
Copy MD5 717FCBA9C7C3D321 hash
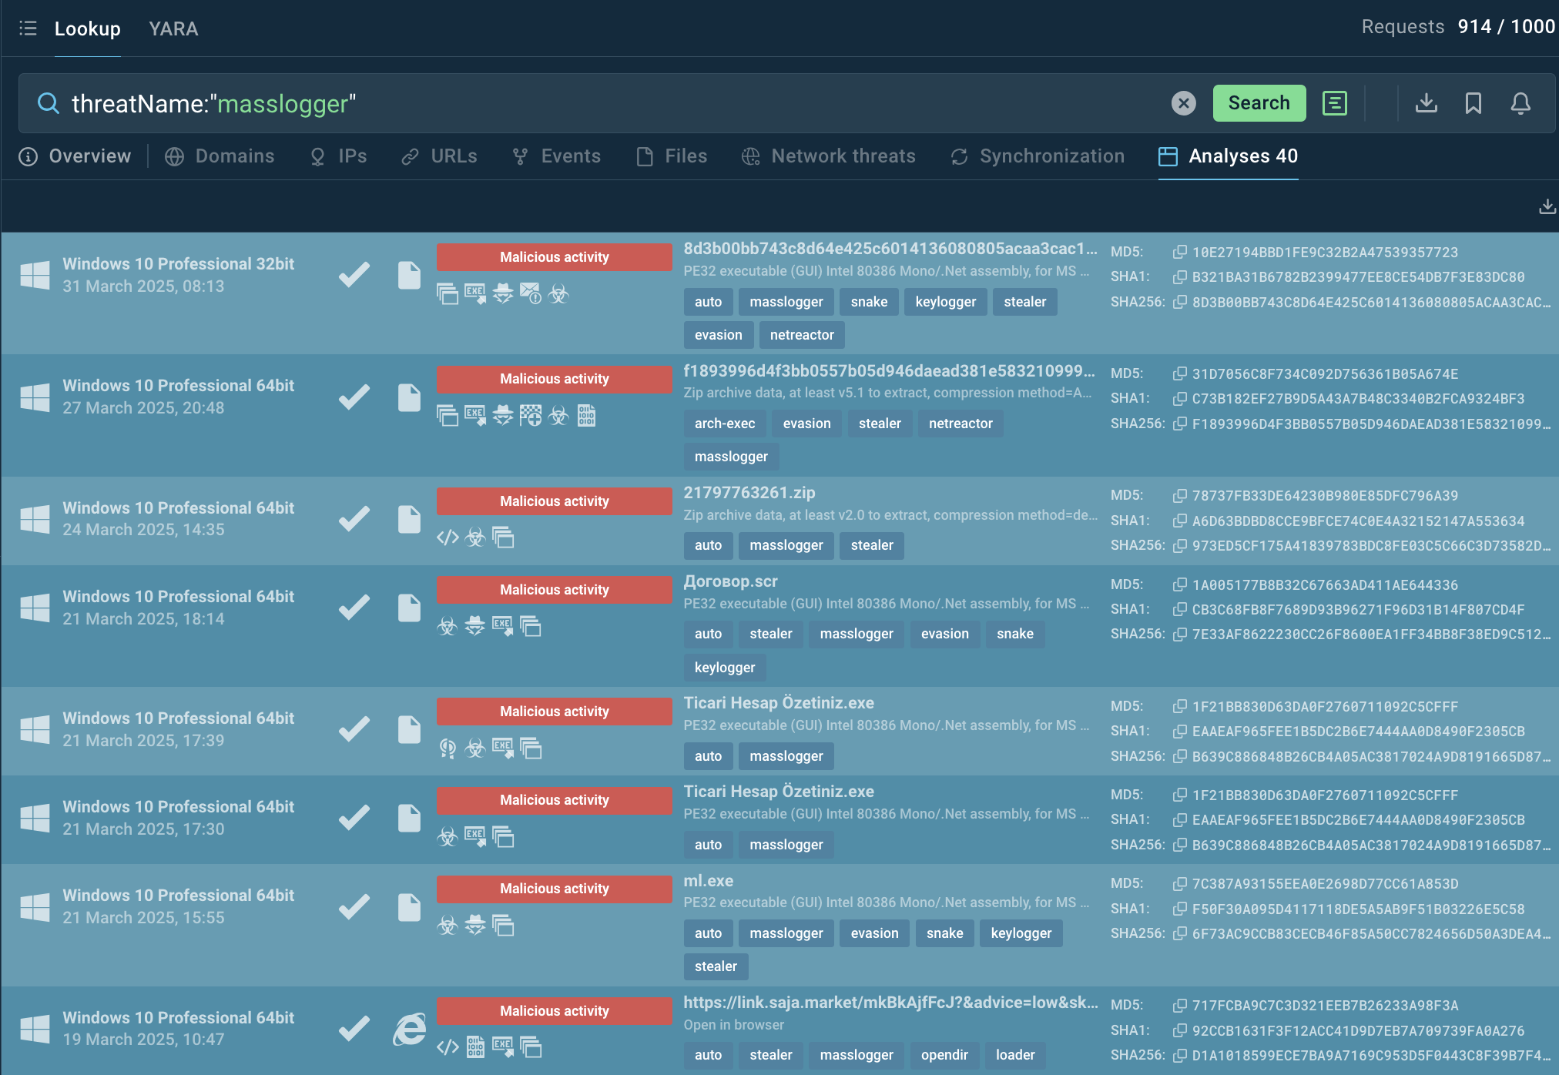(x=1179, y=1005)
